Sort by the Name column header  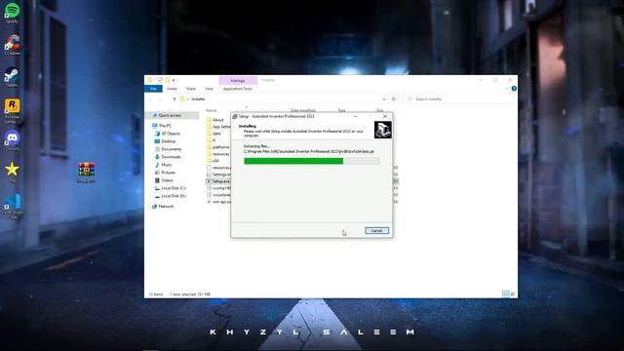(x=212, y=110)
